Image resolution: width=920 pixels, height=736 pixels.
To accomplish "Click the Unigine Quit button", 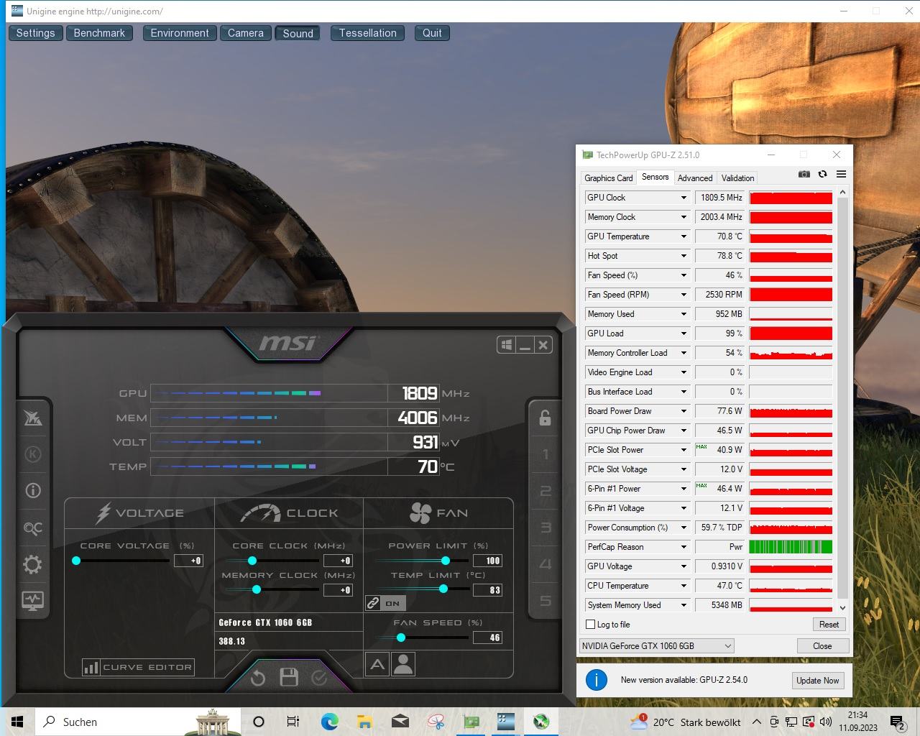I will 432,33.
